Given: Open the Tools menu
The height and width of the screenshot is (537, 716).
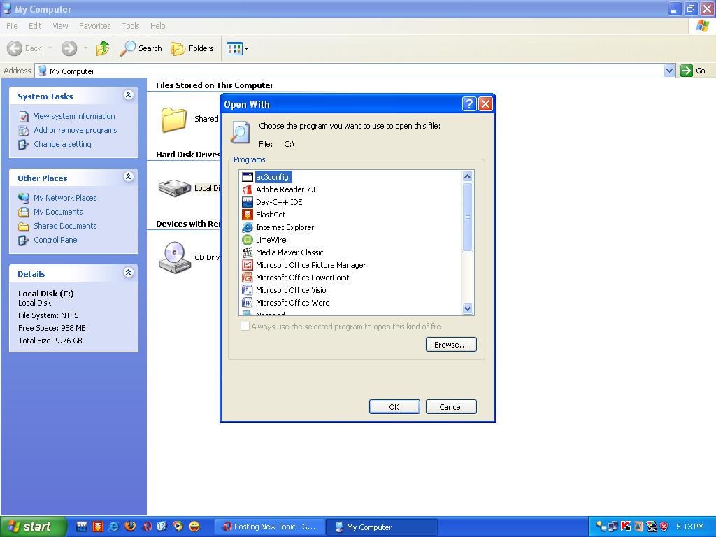Looking at the screenshot, I should [131, 26].
